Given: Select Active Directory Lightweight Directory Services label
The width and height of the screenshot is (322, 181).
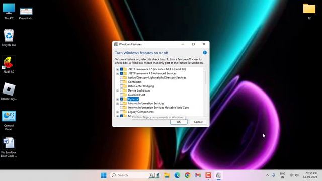Looking at the screenshot, I should pos(157,78).
